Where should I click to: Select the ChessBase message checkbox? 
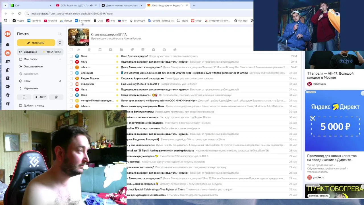click(x=71, y=73)
